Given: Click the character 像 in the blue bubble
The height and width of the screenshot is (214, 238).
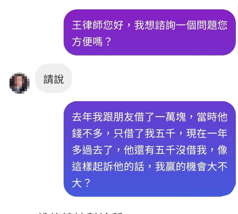Looking at the screenshot, I should click(x=223, y=150).
